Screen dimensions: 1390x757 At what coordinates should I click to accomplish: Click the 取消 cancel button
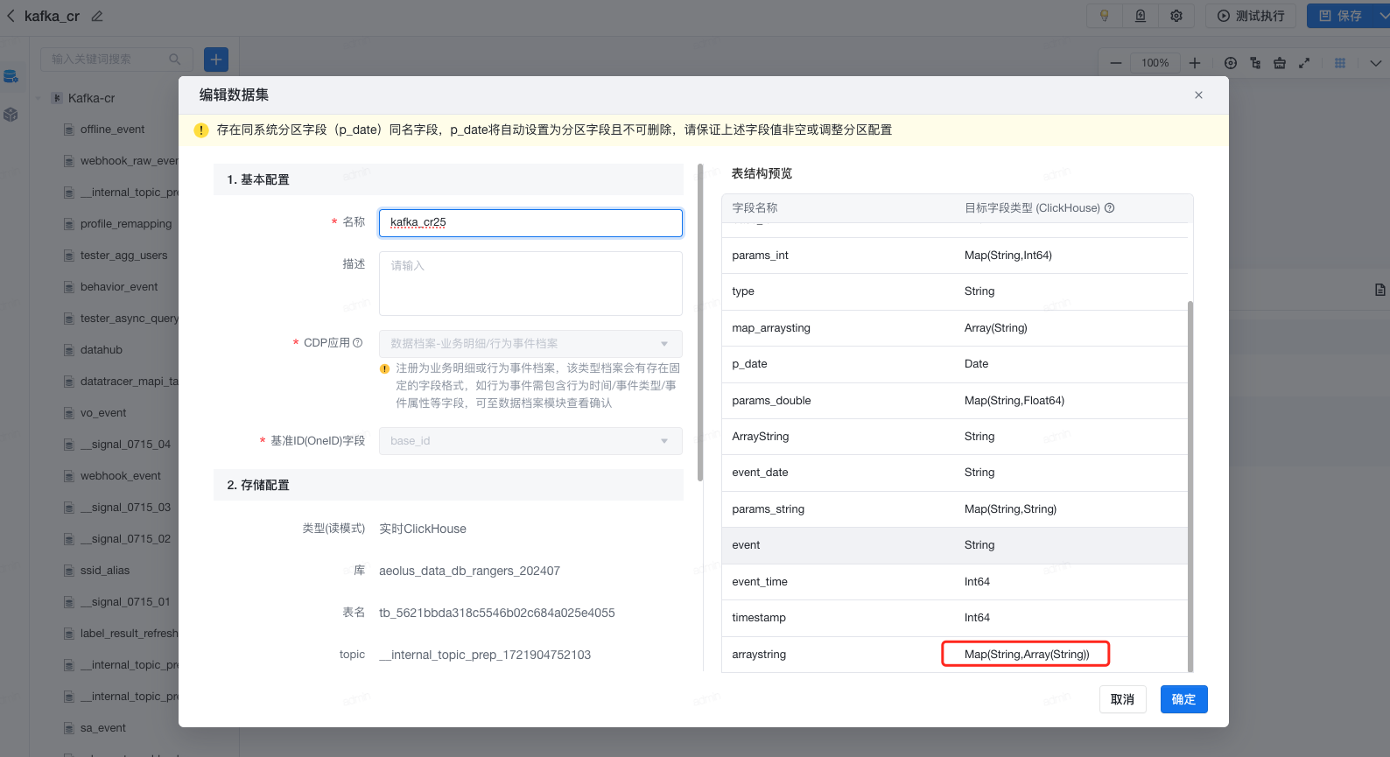tap(1123, 699)
